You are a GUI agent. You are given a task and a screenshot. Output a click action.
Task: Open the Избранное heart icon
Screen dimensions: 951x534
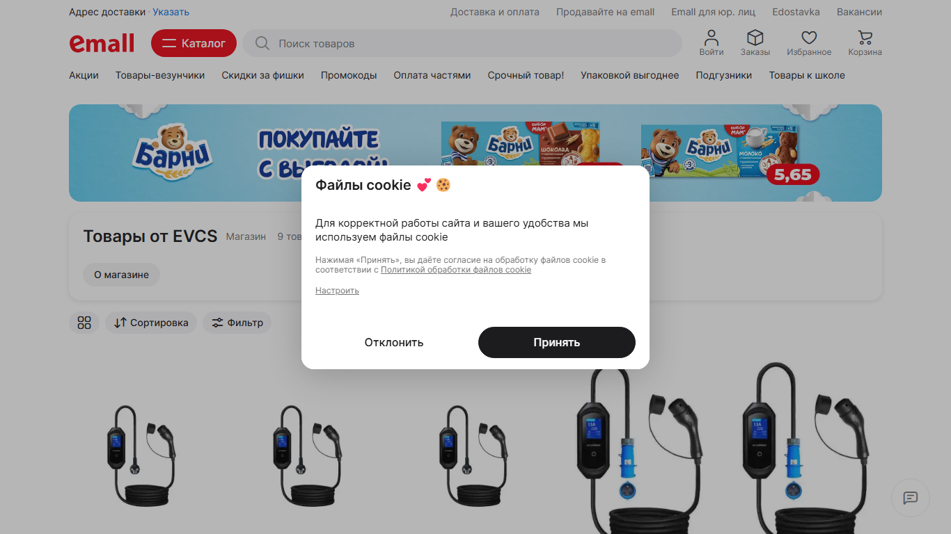point(808,38)
